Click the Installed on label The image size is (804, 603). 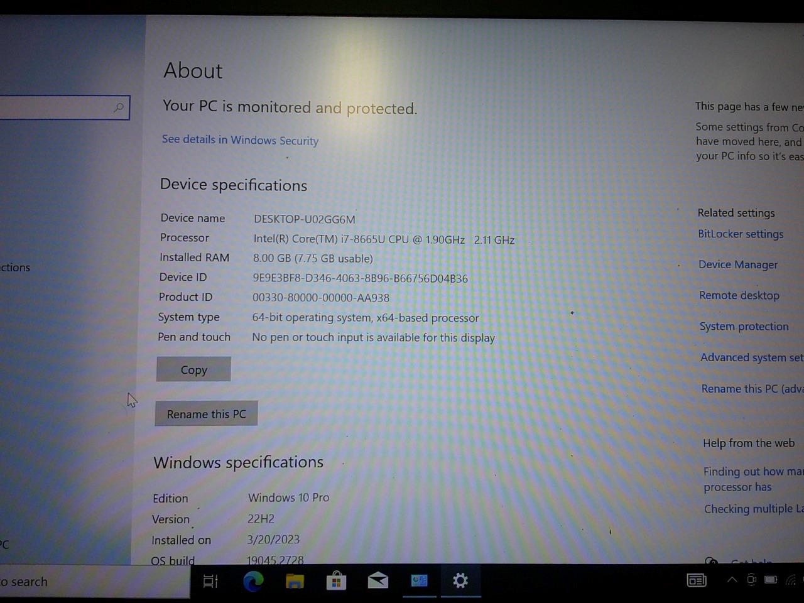coord(181,540)
